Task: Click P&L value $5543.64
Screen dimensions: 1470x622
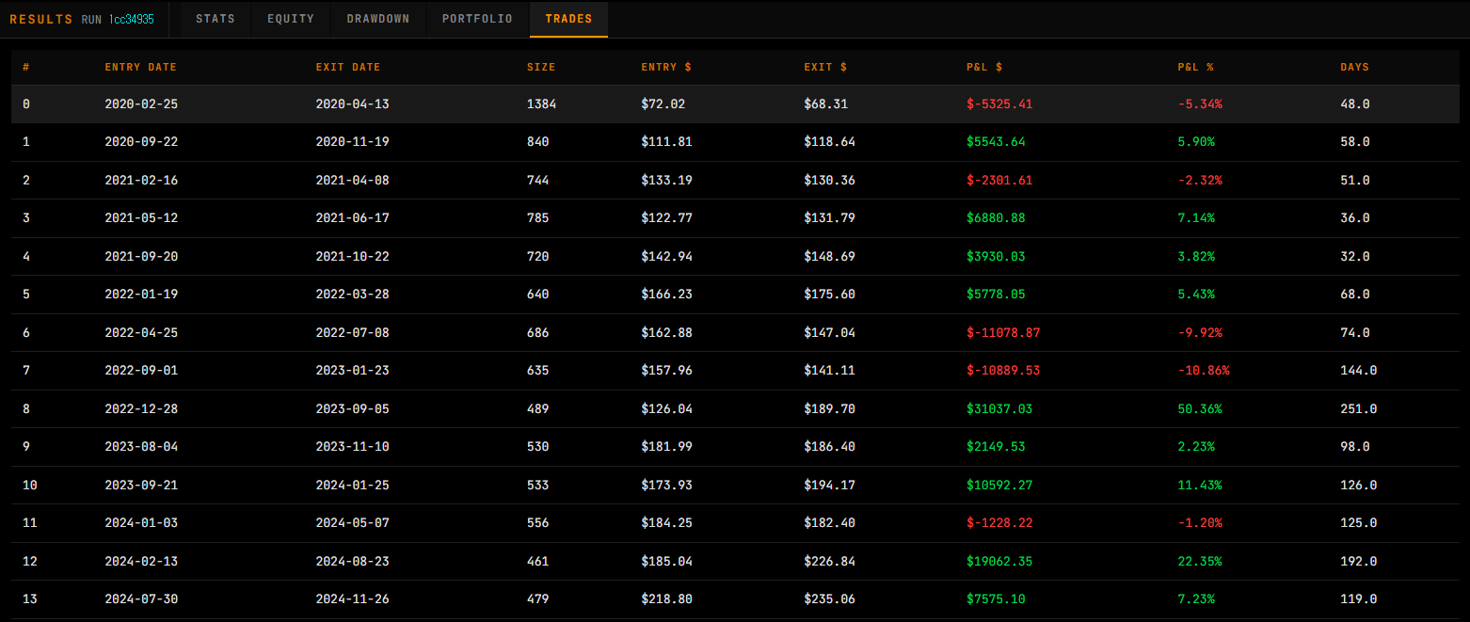Action: click(996, 142)
